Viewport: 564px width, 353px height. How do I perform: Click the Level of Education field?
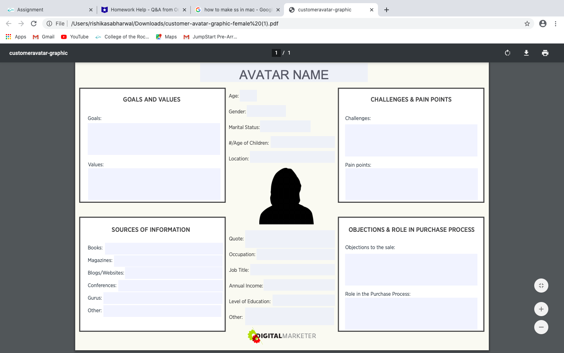pos(304,300)
